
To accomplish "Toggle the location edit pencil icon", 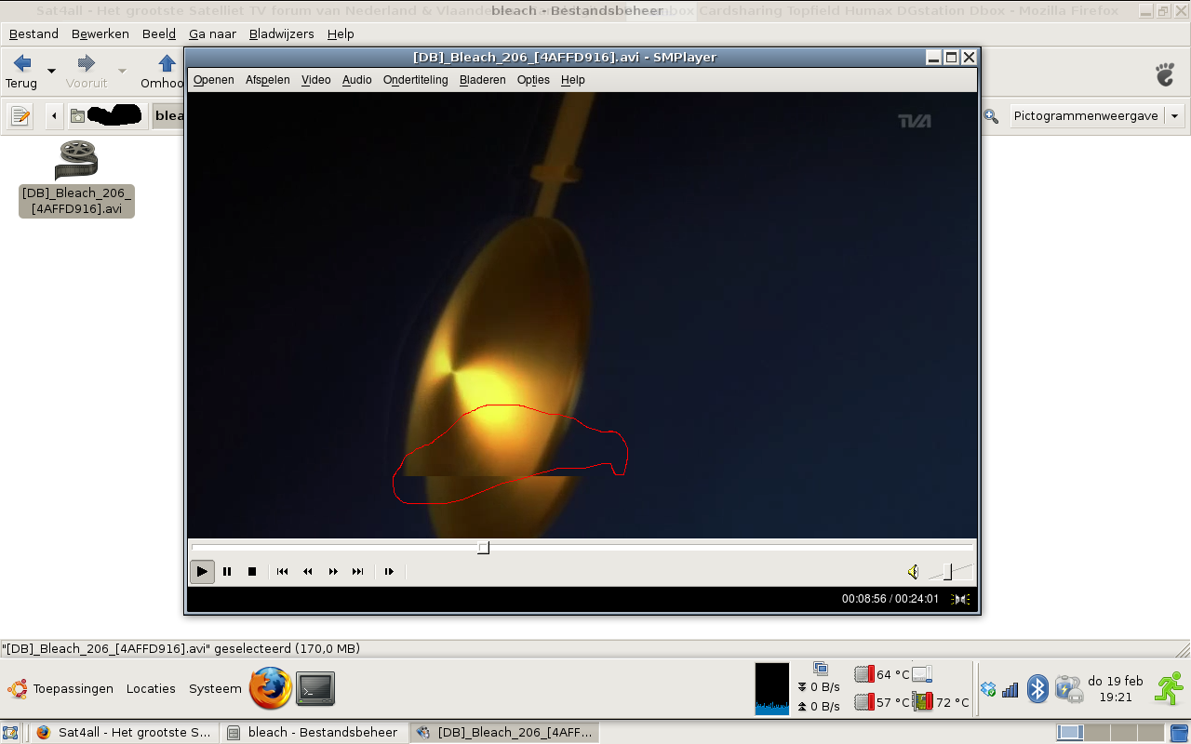I will pos(20,116).
